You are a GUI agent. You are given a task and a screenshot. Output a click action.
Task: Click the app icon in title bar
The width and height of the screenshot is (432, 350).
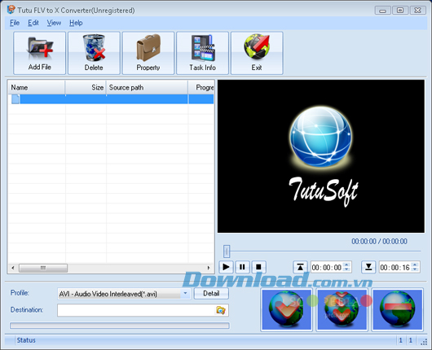tap(11, 10)
